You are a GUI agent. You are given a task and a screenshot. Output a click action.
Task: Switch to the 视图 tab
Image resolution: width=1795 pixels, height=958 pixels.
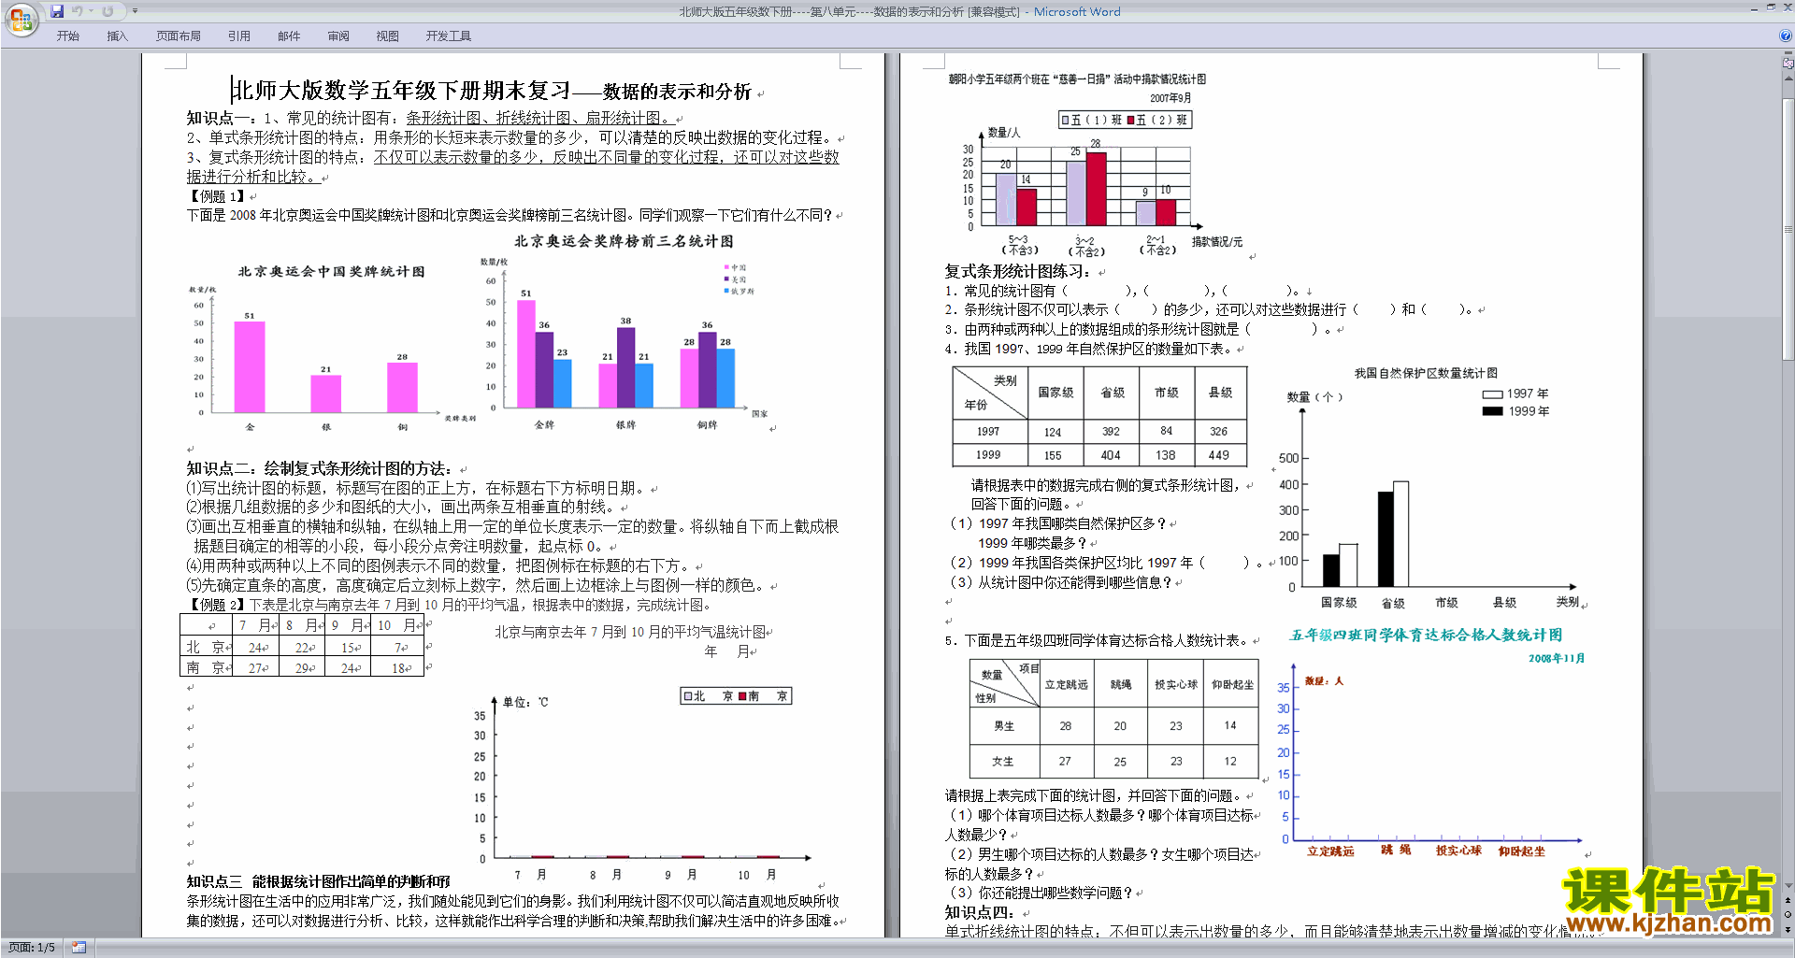[x=388, y=36]
